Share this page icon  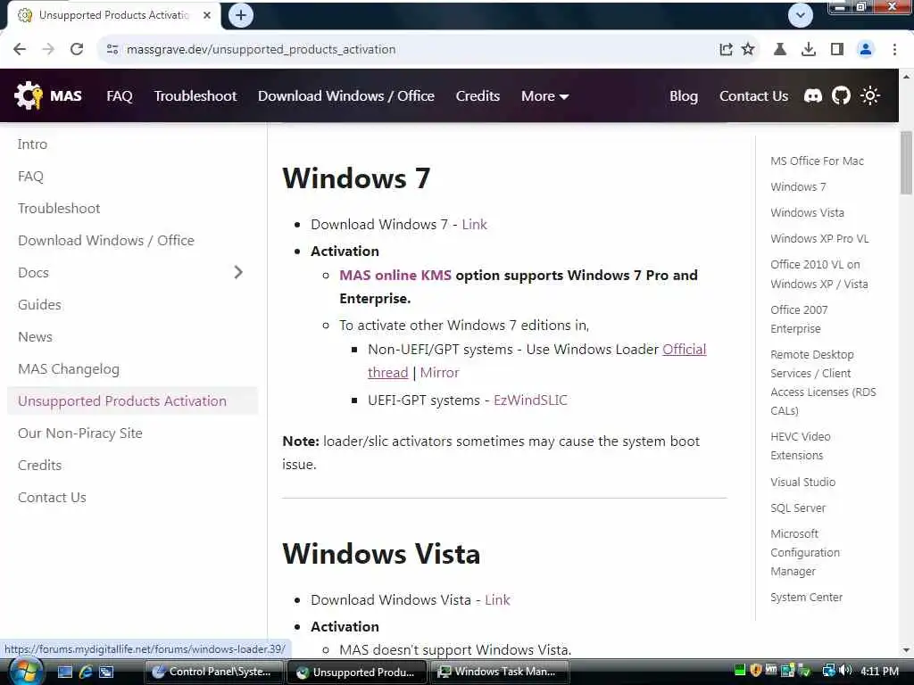click(x=726, y=50)
